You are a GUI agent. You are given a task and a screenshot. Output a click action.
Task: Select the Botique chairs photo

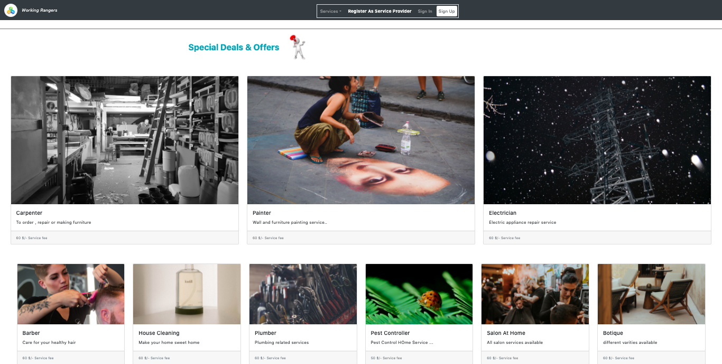tap(651, 294)
